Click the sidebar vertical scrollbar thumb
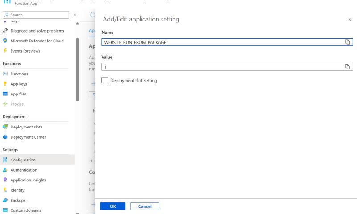The height and width of the screenshot is (214, 357). (x=77, y=70)
